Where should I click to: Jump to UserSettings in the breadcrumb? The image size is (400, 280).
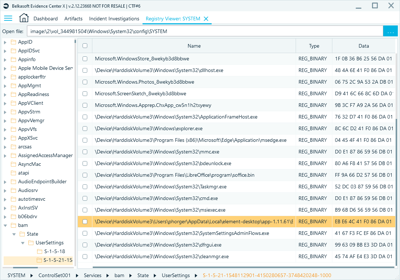tap(176, 275)
